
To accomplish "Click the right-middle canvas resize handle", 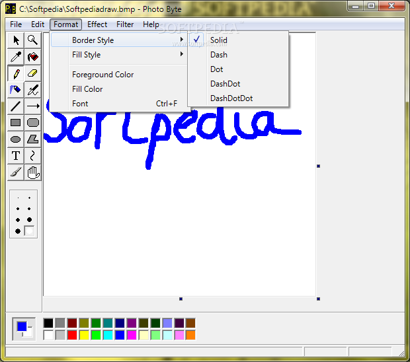I will (x=319, y=166).
